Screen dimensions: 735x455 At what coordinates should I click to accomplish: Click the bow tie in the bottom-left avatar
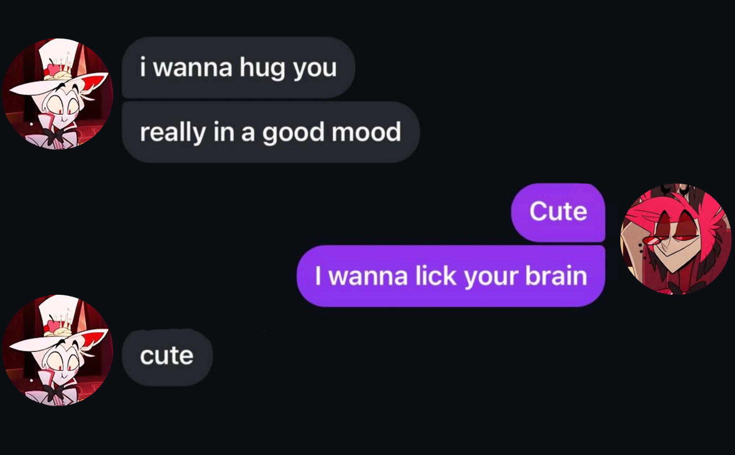coord(54,392)
